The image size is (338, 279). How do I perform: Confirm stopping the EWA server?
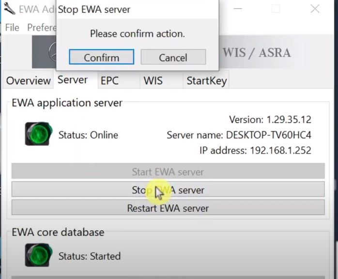click(102, 57)
